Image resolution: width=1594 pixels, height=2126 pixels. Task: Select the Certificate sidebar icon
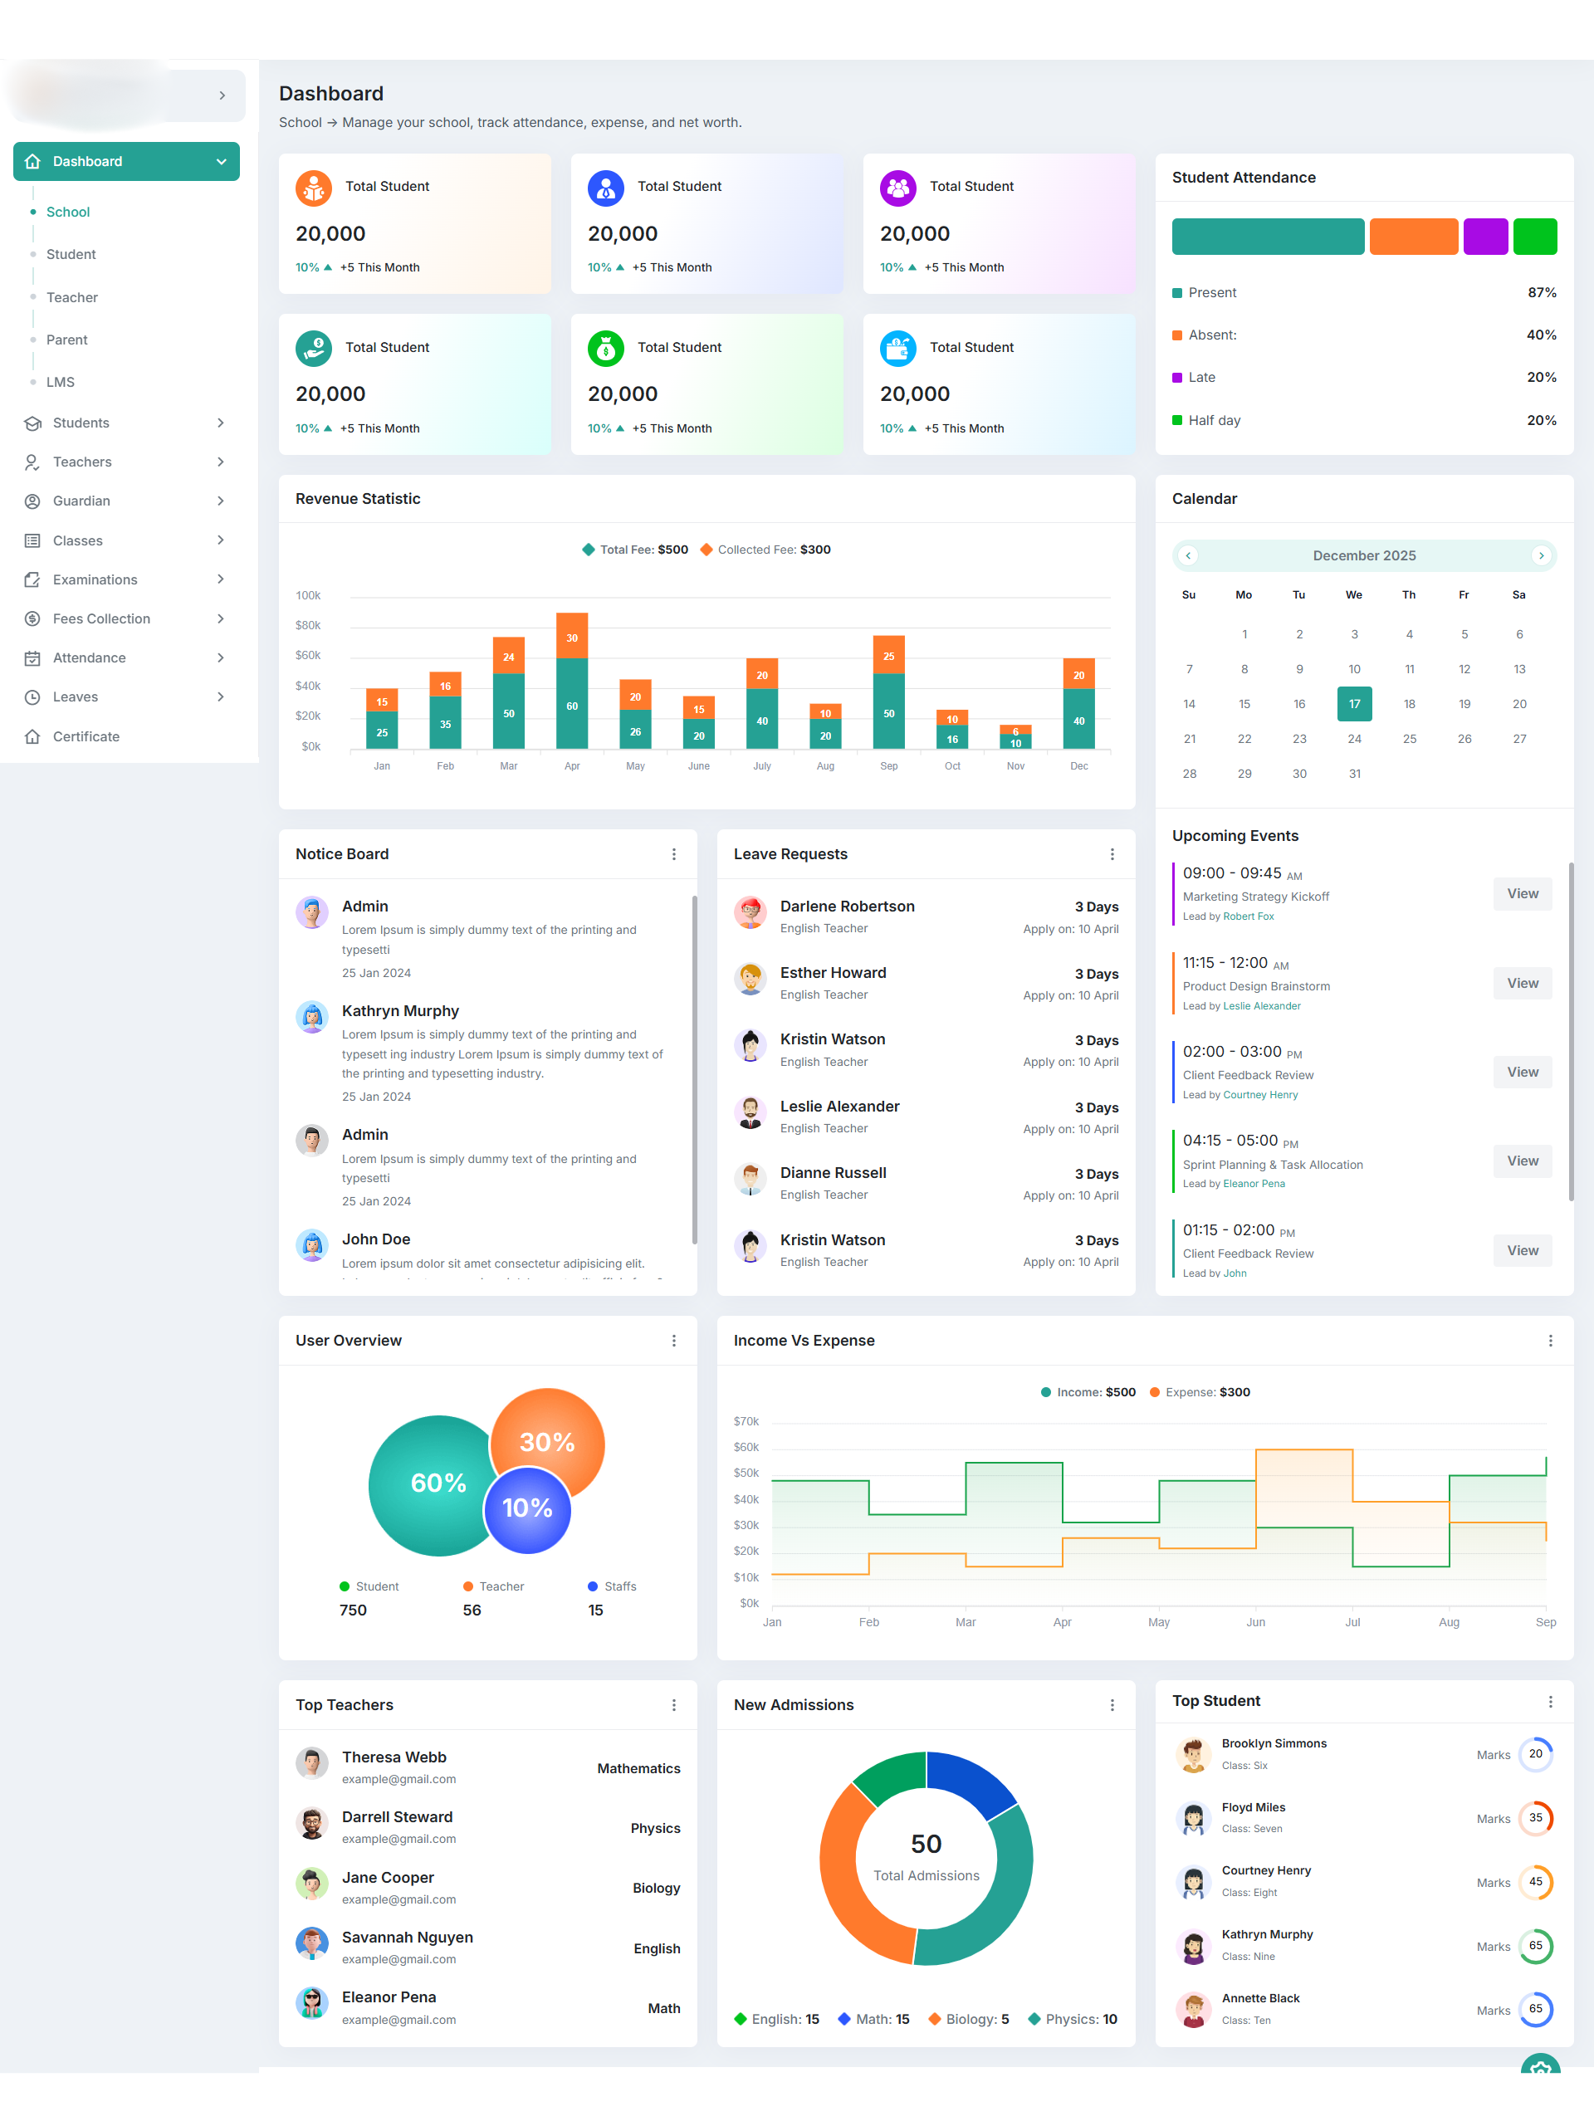point(32,736)
